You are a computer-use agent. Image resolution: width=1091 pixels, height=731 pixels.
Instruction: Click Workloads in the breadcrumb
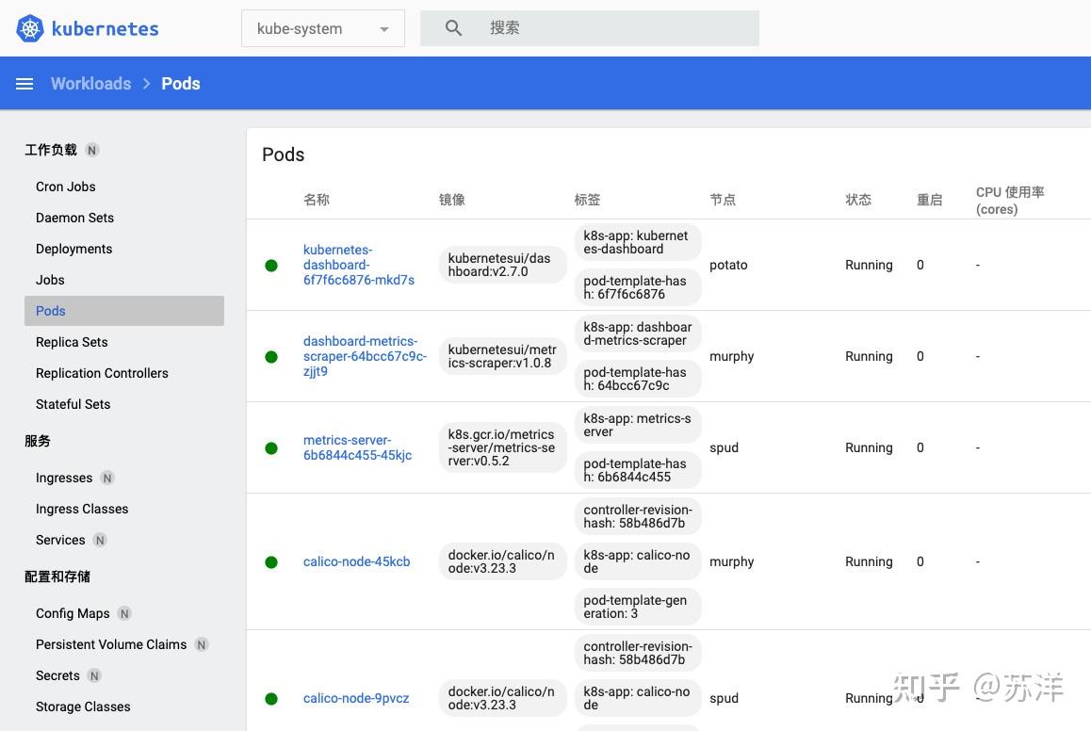90,84
